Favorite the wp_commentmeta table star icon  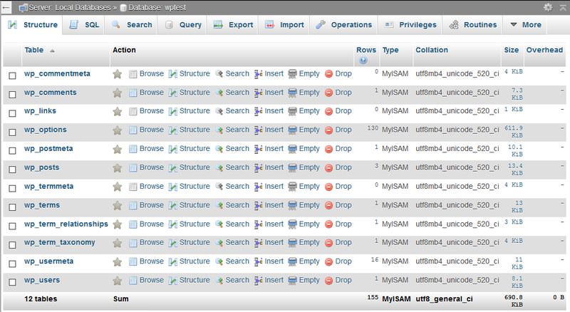(117, 74)
